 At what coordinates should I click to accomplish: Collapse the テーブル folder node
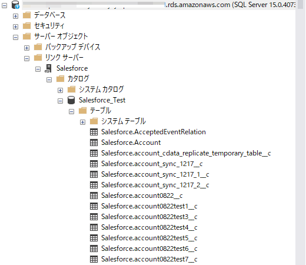(71, 111)
